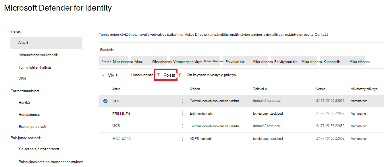
Task: Click the AD FS-tunnistin type cell
Action: click(201, 139)
